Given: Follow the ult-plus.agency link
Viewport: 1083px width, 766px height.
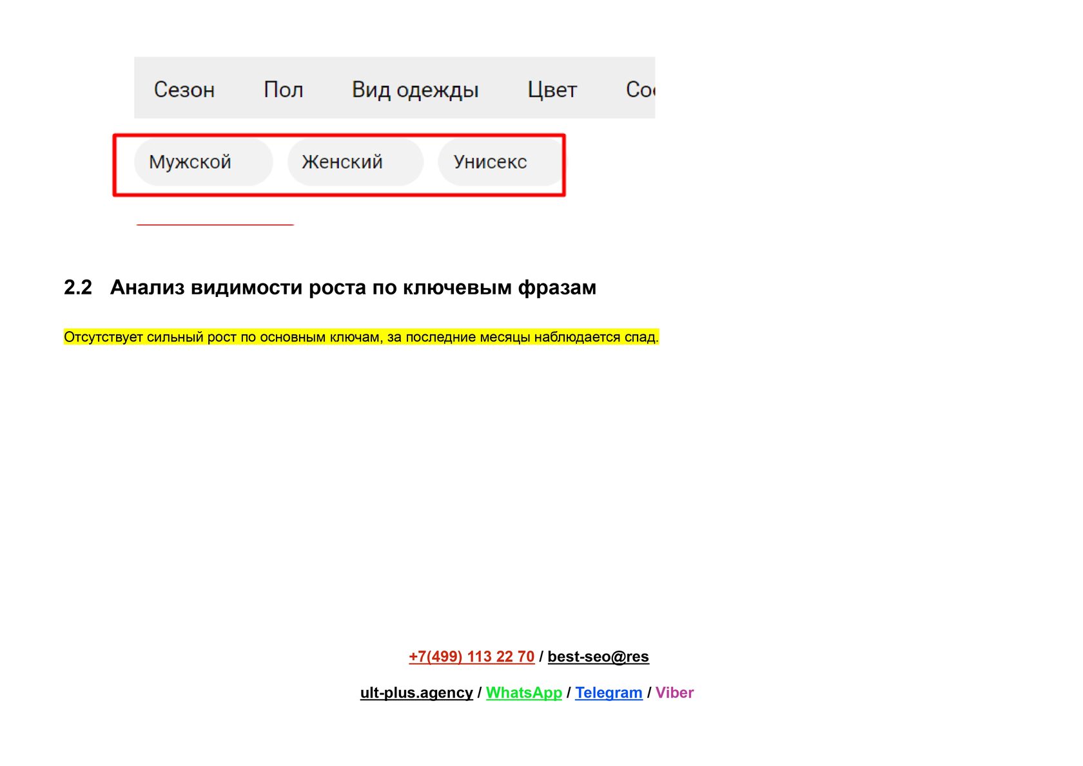Looking at the screenshot, I should (416, 693).
